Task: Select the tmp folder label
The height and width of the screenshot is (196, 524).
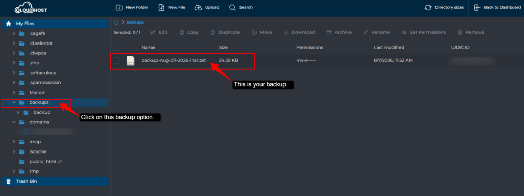Action: (34, 171)
